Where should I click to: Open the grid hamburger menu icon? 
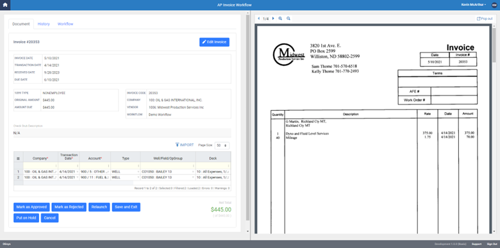(x=18, y=158)
